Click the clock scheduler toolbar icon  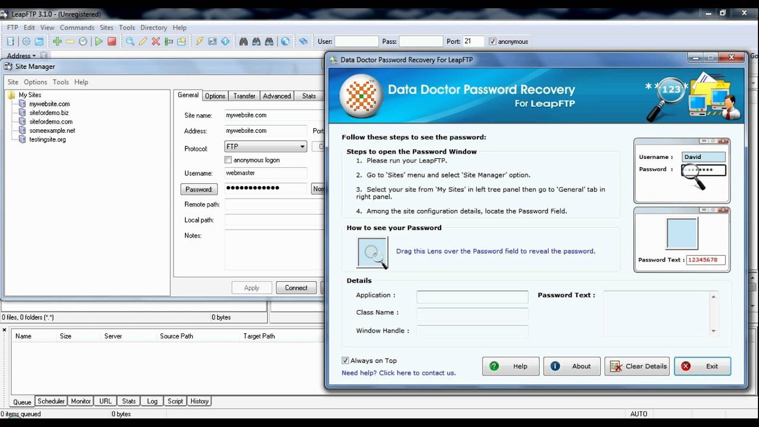[83, 42]
